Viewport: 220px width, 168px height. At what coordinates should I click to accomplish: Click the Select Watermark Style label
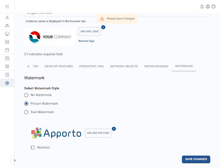pos(42,88)
